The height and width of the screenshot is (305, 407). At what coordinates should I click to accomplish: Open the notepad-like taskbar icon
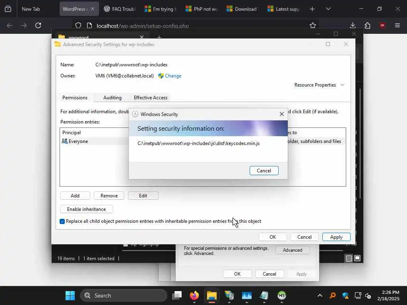pyautogui.click(x=264, y=295)
